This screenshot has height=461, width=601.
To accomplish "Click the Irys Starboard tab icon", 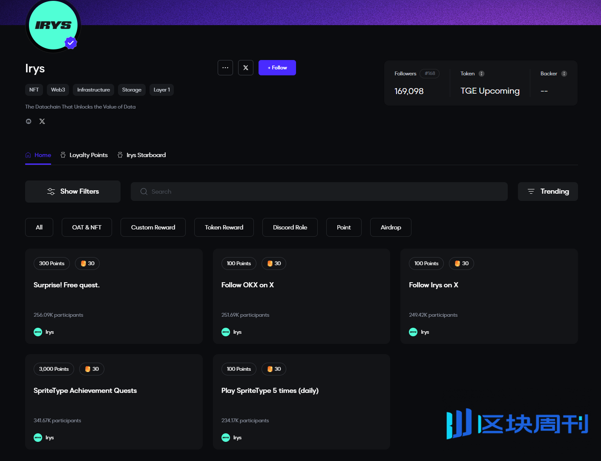I will [x=120, y=155].
